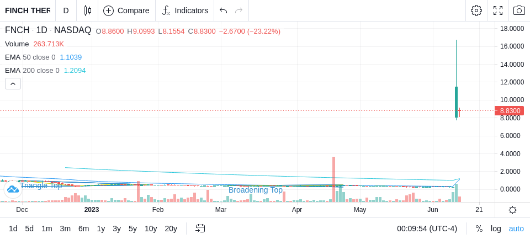530x239 pixels.
Task: Click the Volume value 263.713K
Action: click(49, 44)
